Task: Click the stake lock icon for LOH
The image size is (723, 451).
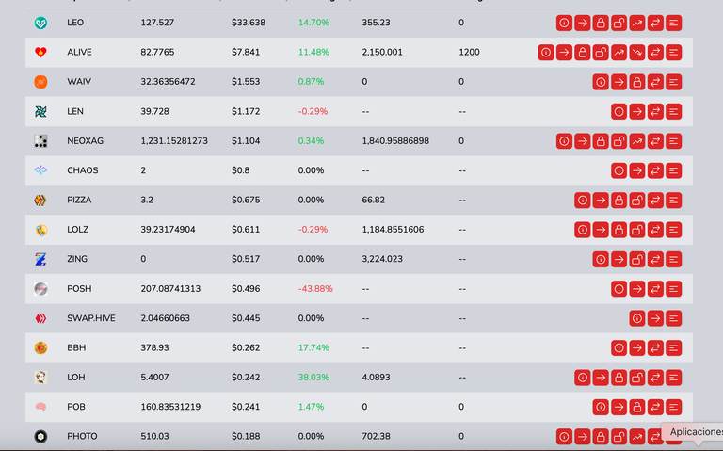Action: (619, 378)
